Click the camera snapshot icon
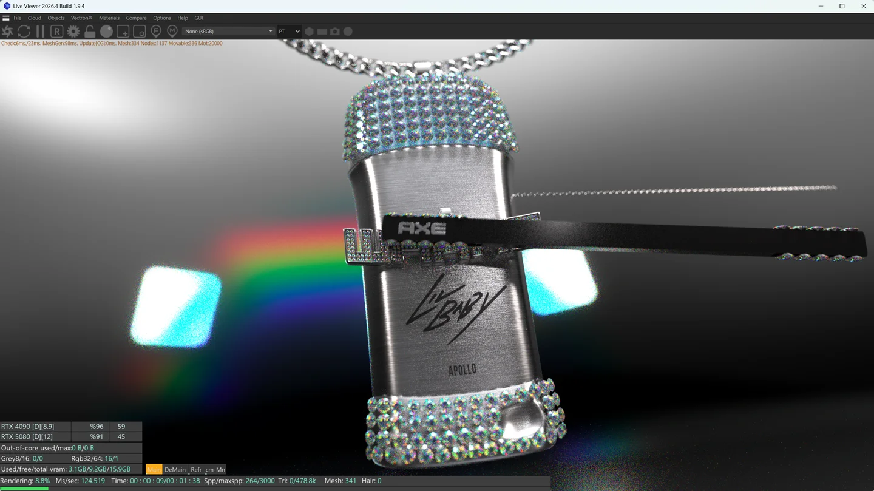The image size is (874, 491). coord(335,32)
